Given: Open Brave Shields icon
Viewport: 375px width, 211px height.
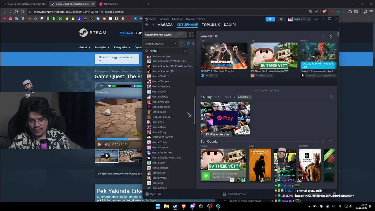Looking at the screenshot, I should [x=324, y=12].
